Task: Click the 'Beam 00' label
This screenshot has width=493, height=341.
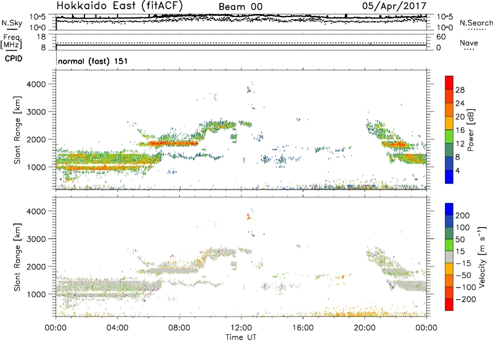Action: point(240,7)
